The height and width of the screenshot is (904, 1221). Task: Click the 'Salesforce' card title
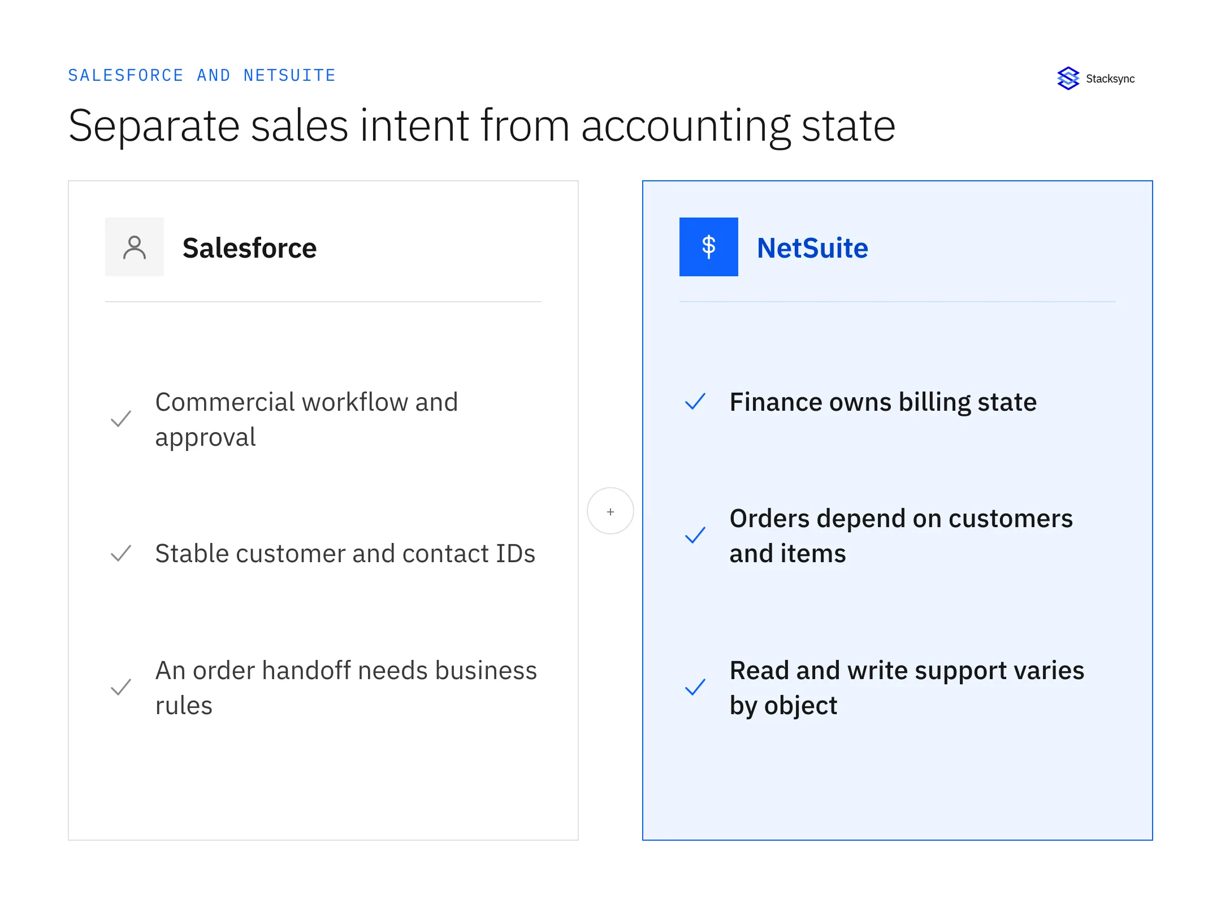point(249,248)
